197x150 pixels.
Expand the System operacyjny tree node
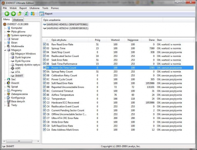tap(5, 35)
